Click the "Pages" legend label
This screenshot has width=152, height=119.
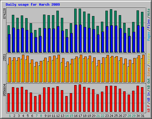pos(149,36)
